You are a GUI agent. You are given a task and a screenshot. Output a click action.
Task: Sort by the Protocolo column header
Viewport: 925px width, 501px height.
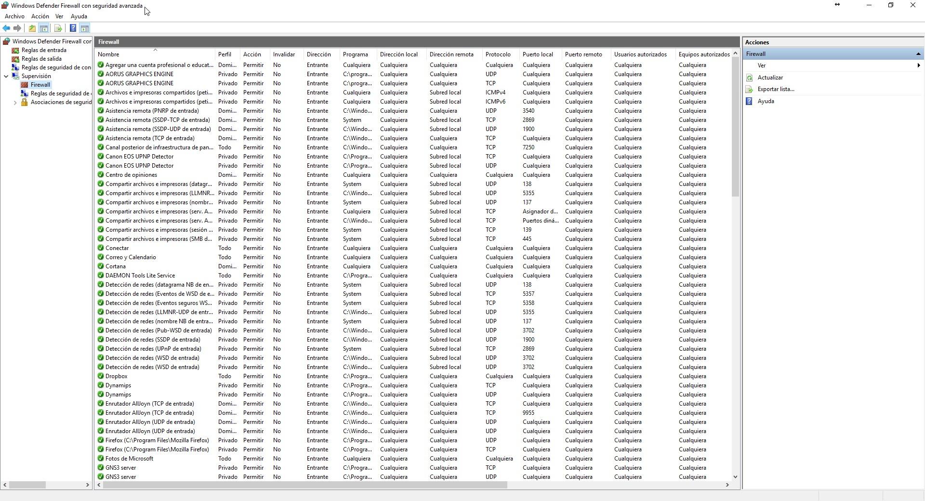501,54
